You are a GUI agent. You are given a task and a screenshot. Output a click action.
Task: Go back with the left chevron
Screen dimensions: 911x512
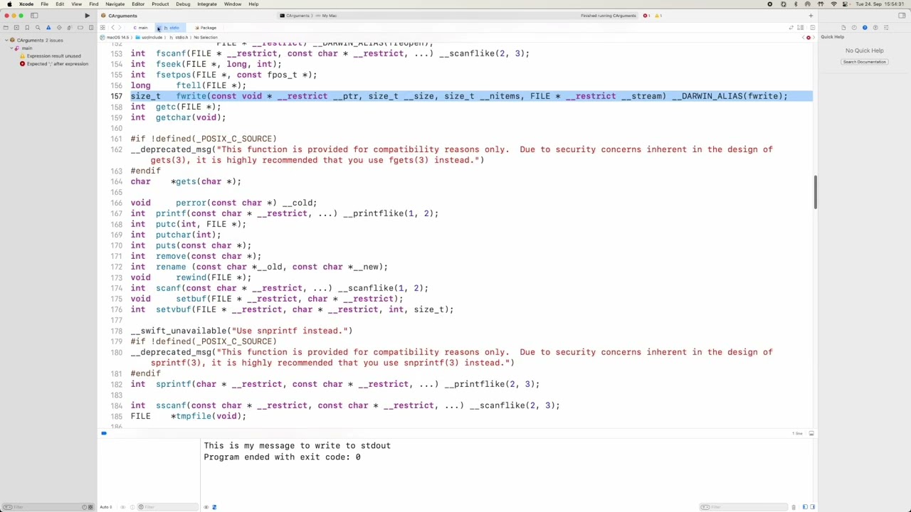(x=112, y=28)
